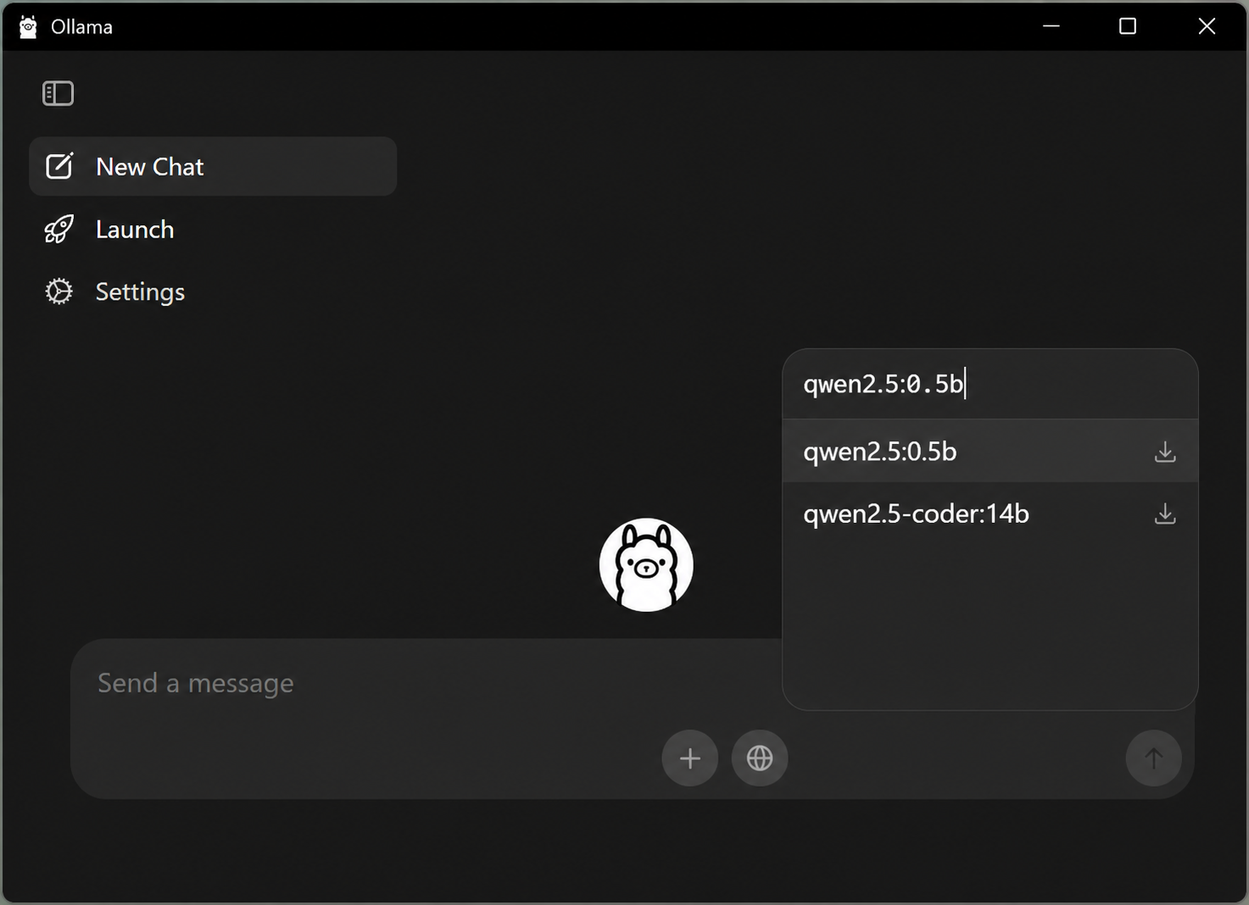Viewport: 1249px width, 905px height.
Task: Add an attachment with the plus button
Action: (x=690, y=758)
